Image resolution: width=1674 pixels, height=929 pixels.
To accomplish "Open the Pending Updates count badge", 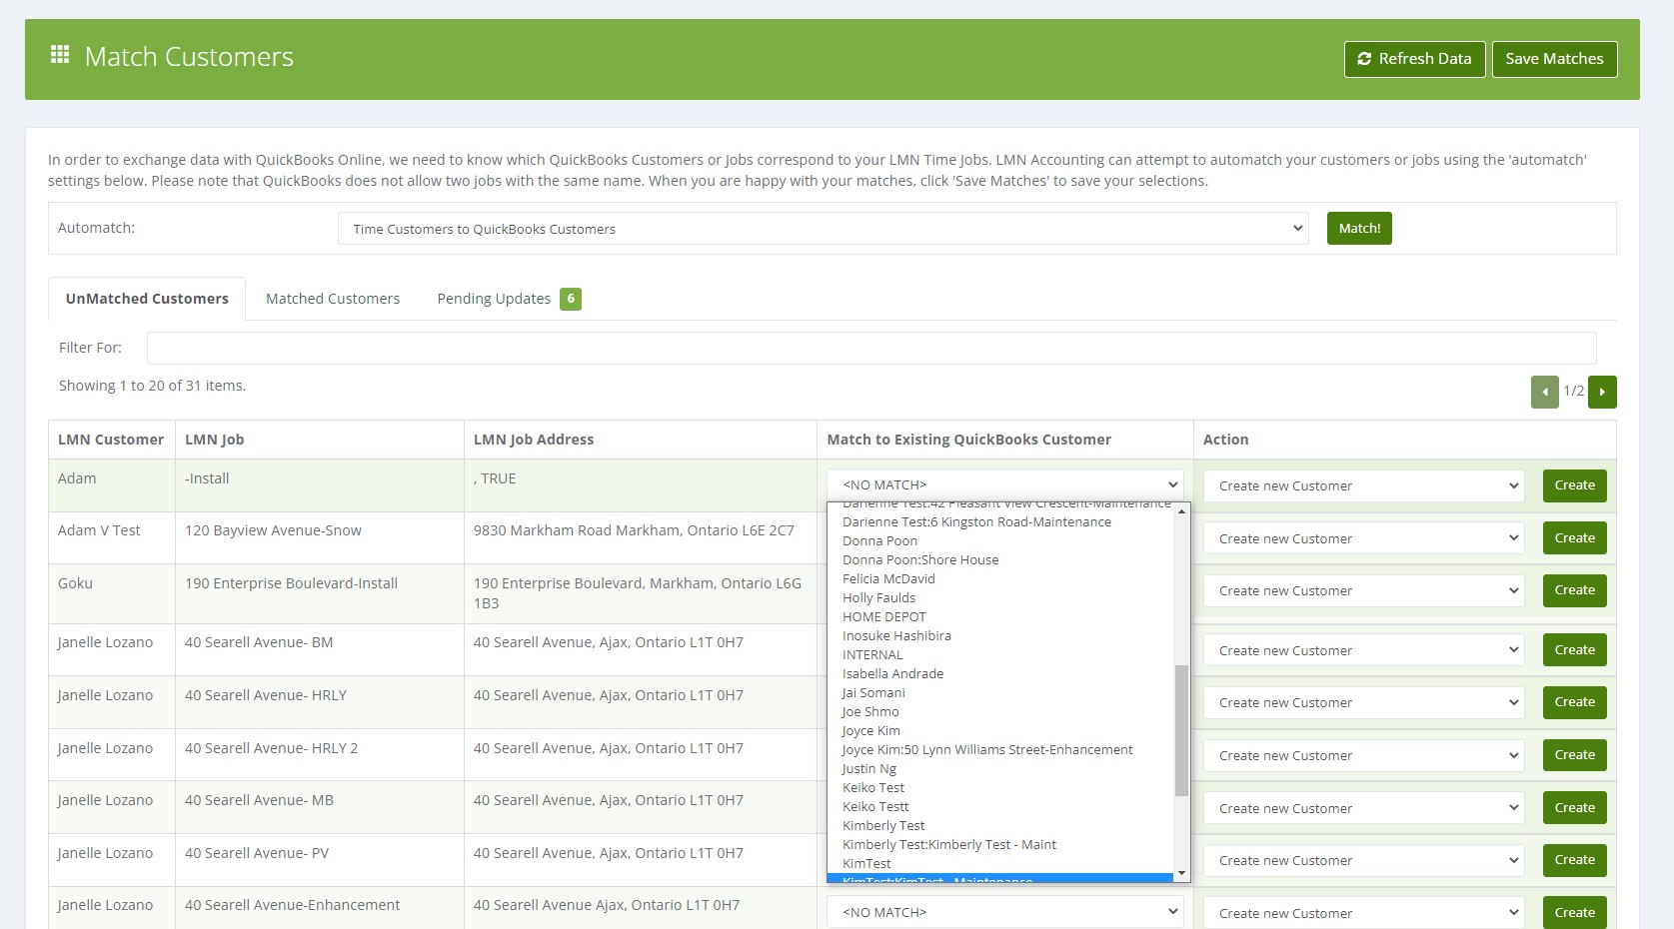I will [570, 299].
